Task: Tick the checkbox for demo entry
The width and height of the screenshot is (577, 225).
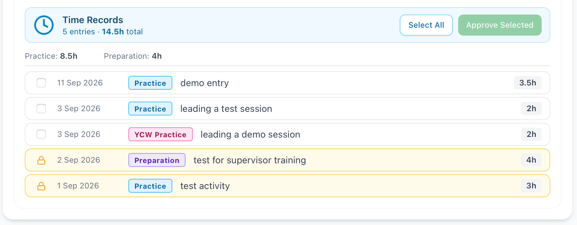Action: click(x=41, y=83)
